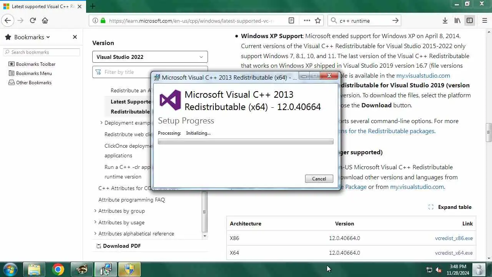Open the Firefox home page
492x277 pixels.
click(45, 20)
